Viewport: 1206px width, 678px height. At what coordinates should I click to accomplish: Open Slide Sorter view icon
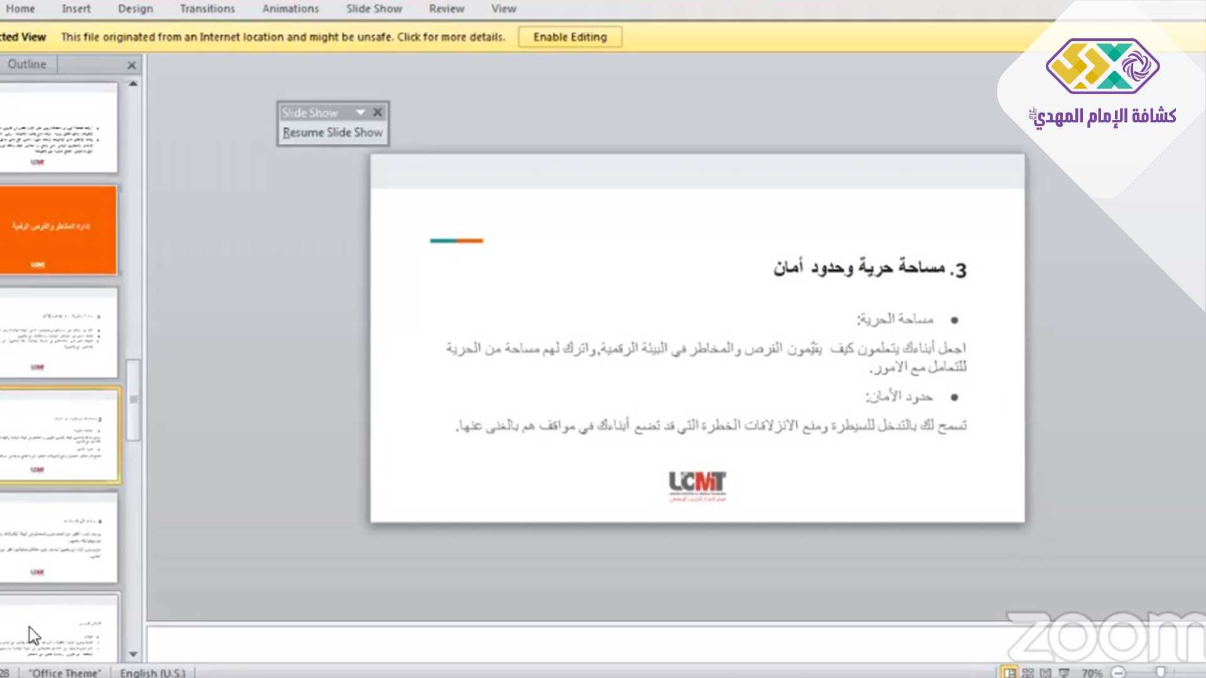[1028, 672]
